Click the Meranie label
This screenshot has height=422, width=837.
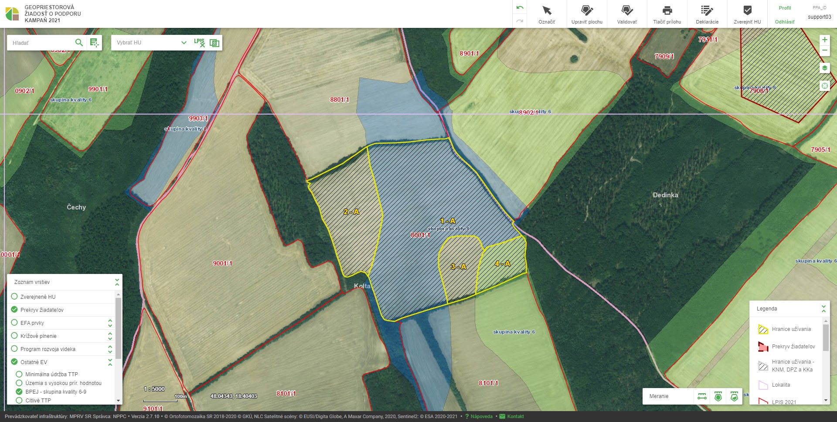[x=659, y=396]
